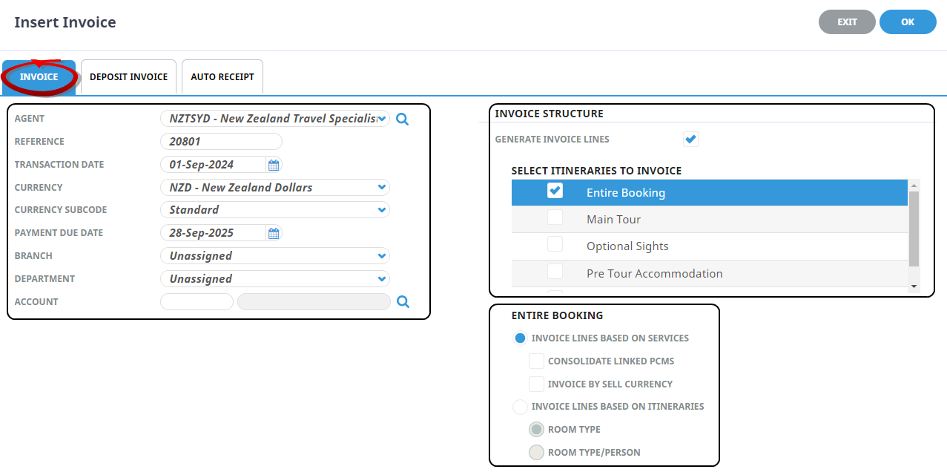This screenshot has height=475, width=947.
Task: Click the Account lookup search icon
Action: 403,301
